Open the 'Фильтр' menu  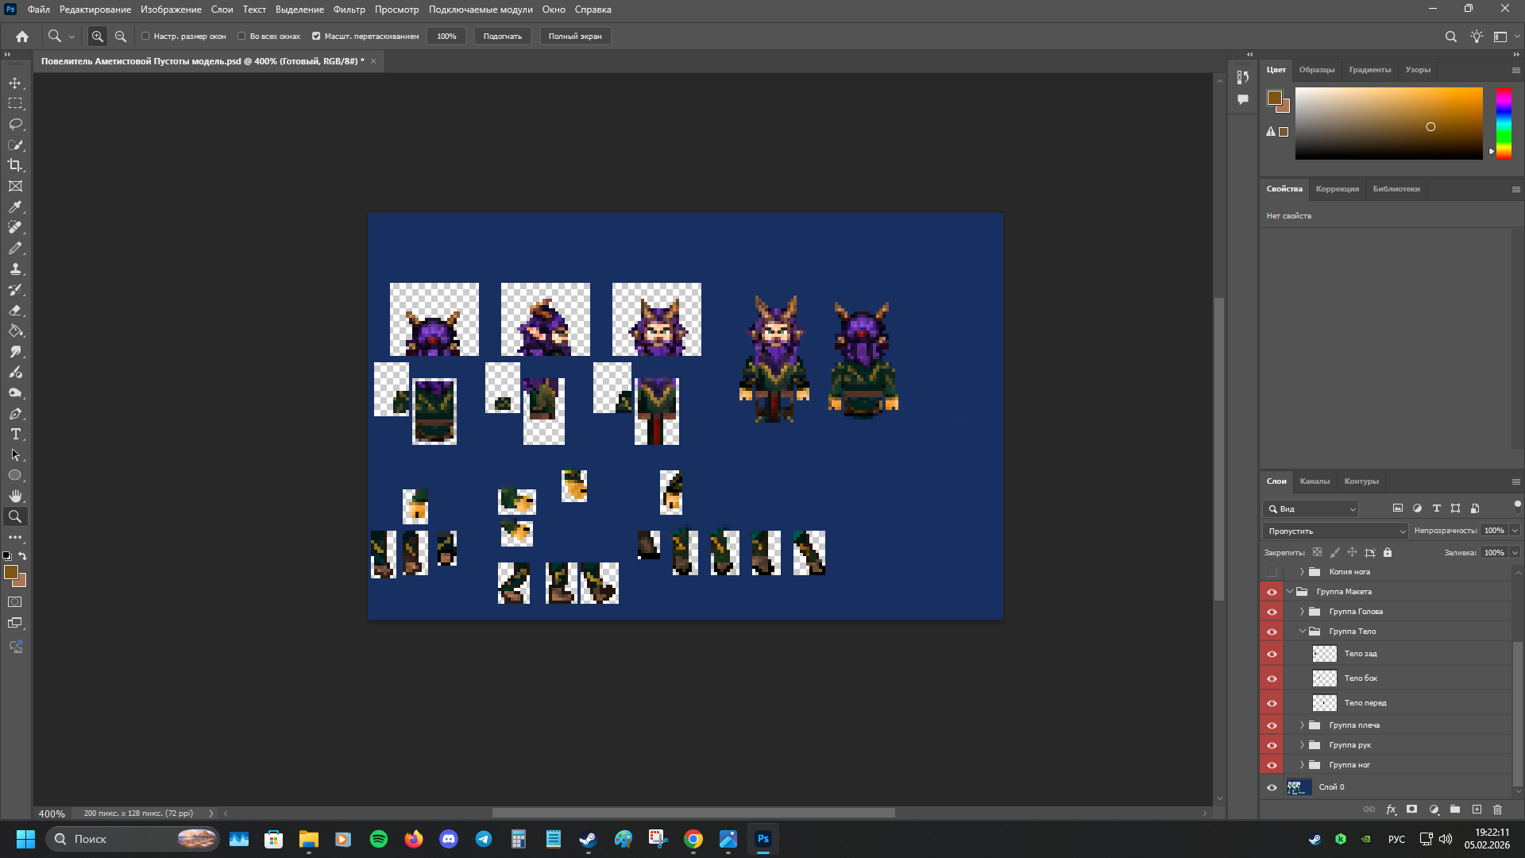pos(349,10)
